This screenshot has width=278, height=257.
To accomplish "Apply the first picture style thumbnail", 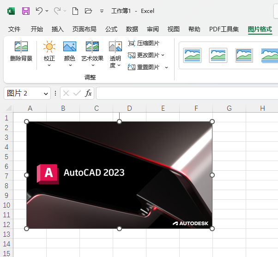I will coord(192,55).
